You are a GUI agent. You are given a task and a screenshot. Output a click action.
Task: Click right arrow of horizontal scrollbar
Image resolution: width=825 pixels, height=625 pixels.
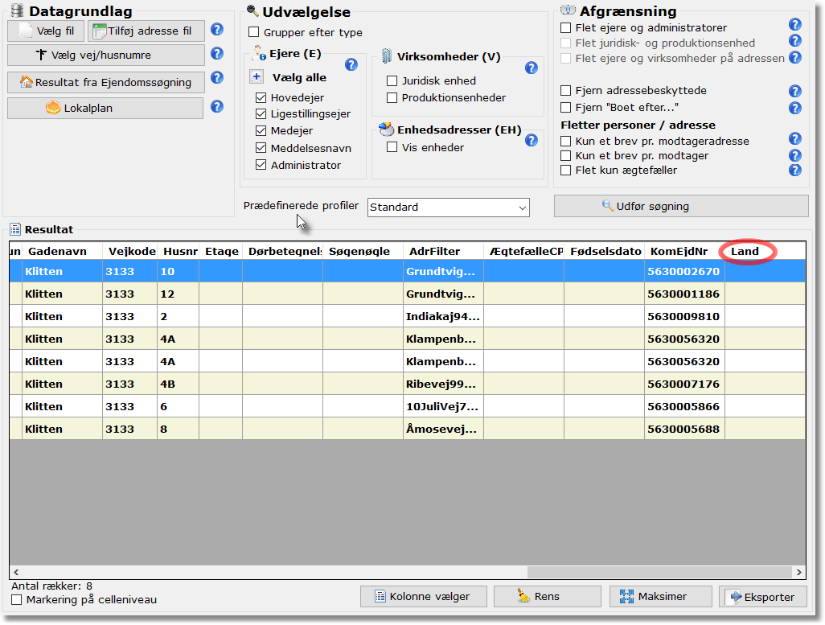coord(798,572)
